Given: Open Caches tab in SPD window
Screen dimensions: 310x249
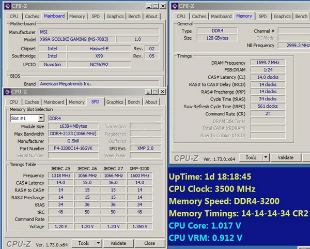Looking at the screenshot, I should coord(32,102).
